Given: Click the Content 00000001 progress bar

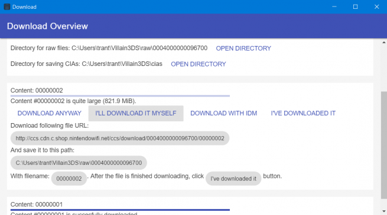Looking at the screenshot, I should tap(120, 210).
